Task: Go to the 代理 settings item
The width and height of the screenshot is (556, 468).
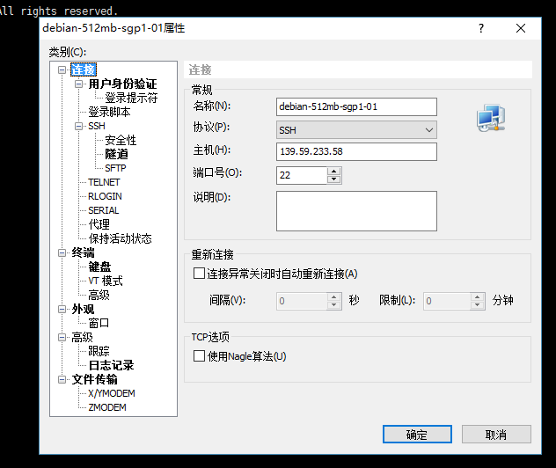Action: tap(99, 224)
